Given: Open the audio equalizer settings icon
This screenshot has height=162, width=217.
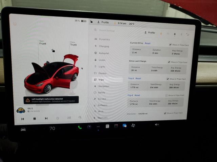Looking at the screenshot, I should pyautogui.click(x=69, y=118).
